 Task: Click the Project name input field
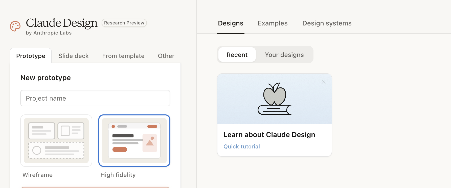coord(95,98)
